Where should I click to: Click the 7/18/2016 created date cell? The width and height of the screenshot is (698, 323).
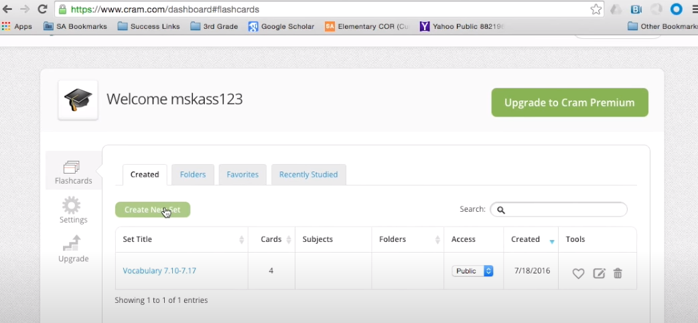(532, 271)
